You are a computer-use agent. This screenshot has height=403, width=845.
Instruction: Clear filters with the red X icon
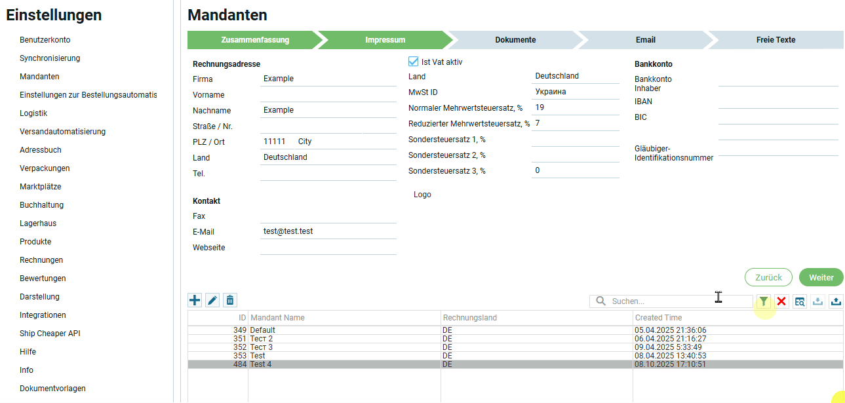coord(781,301)
